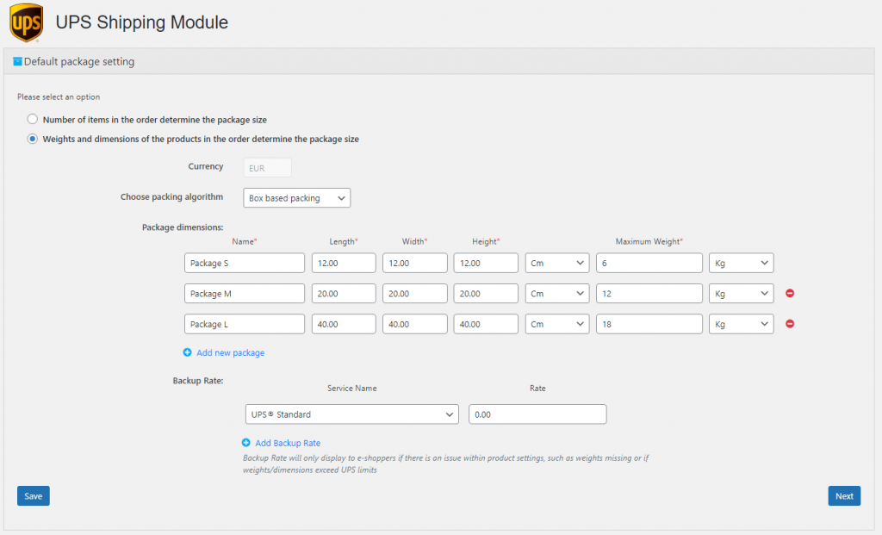
Task: Open Package S weight unit Kg dropdown
Action: click(x=741, y=263)
